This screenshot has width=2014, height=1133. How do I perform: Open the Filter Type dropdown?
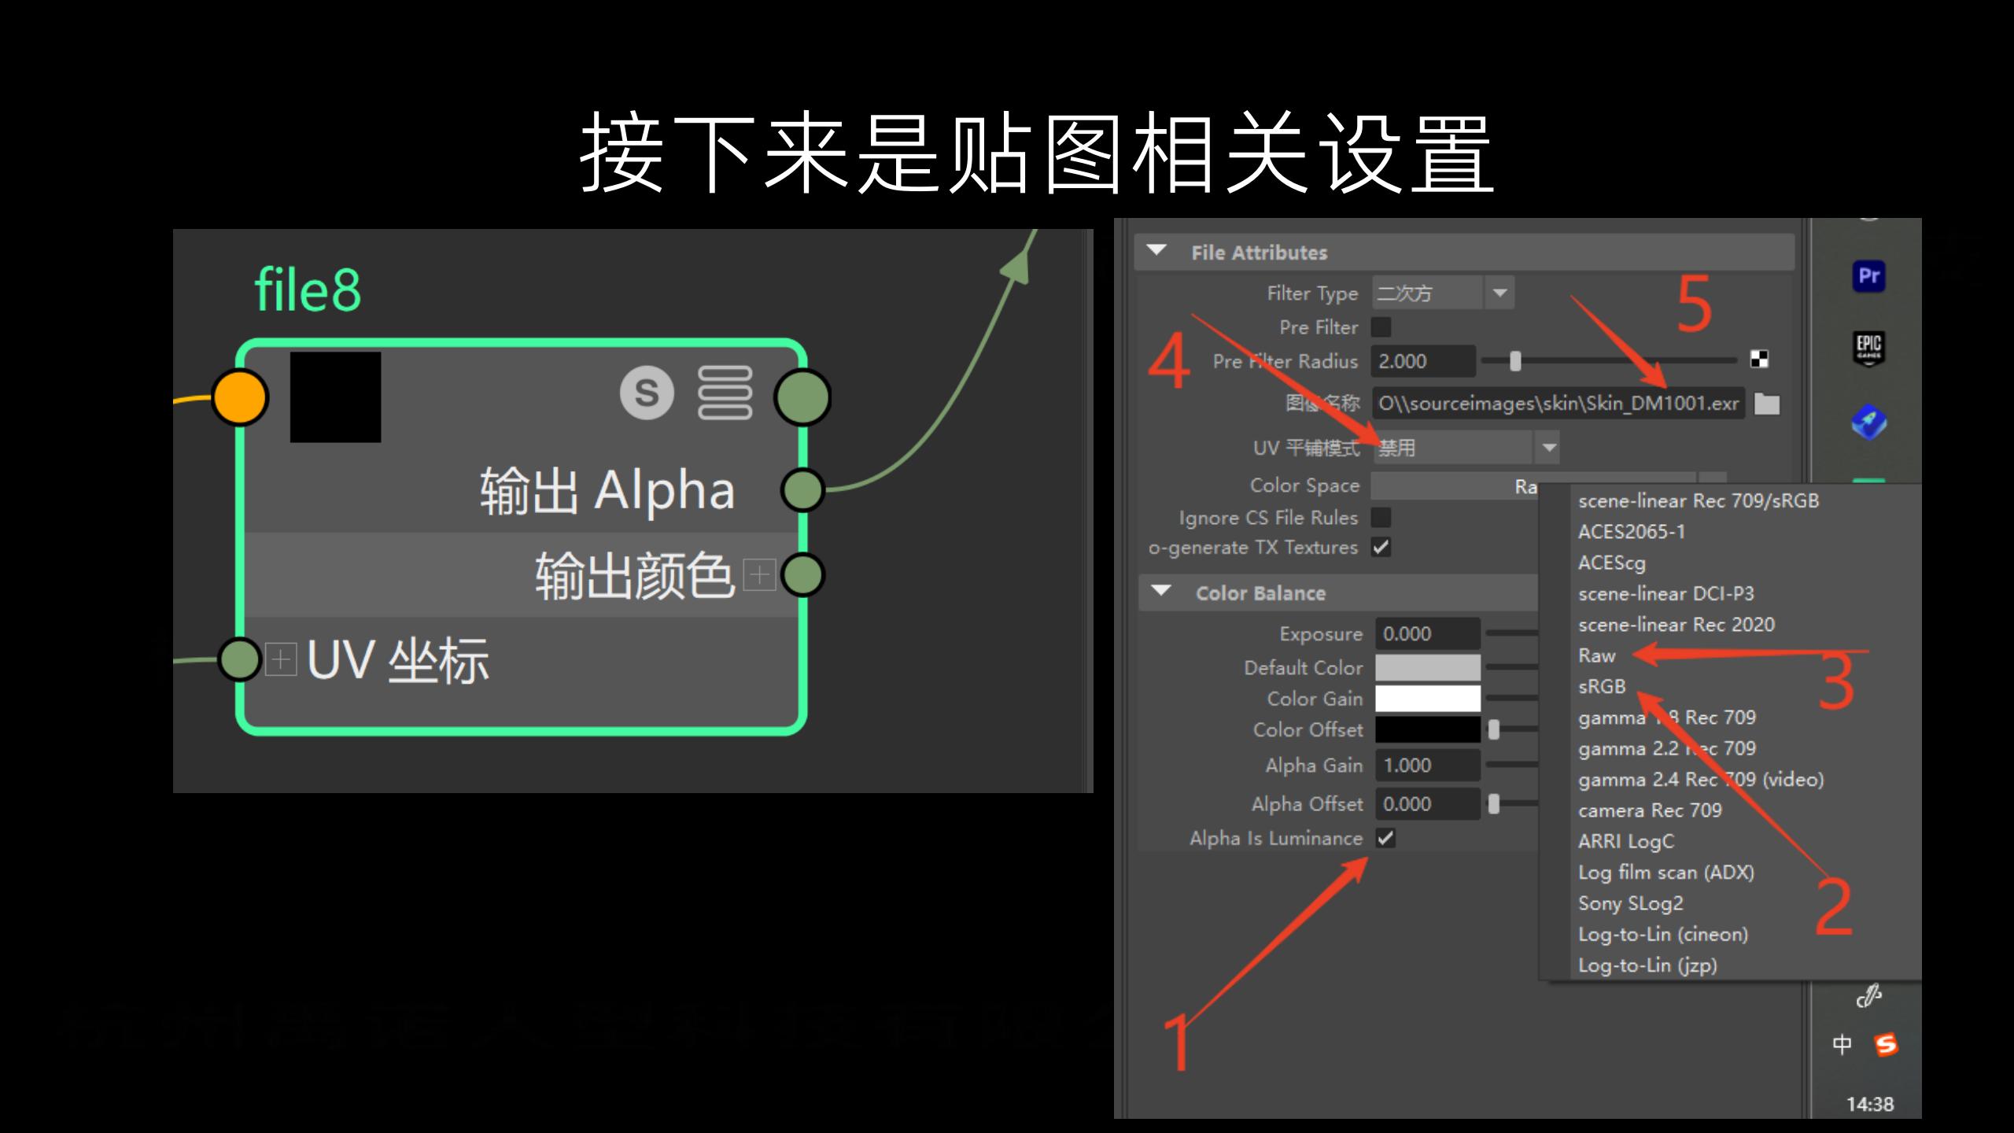[x=1444, y=293]
